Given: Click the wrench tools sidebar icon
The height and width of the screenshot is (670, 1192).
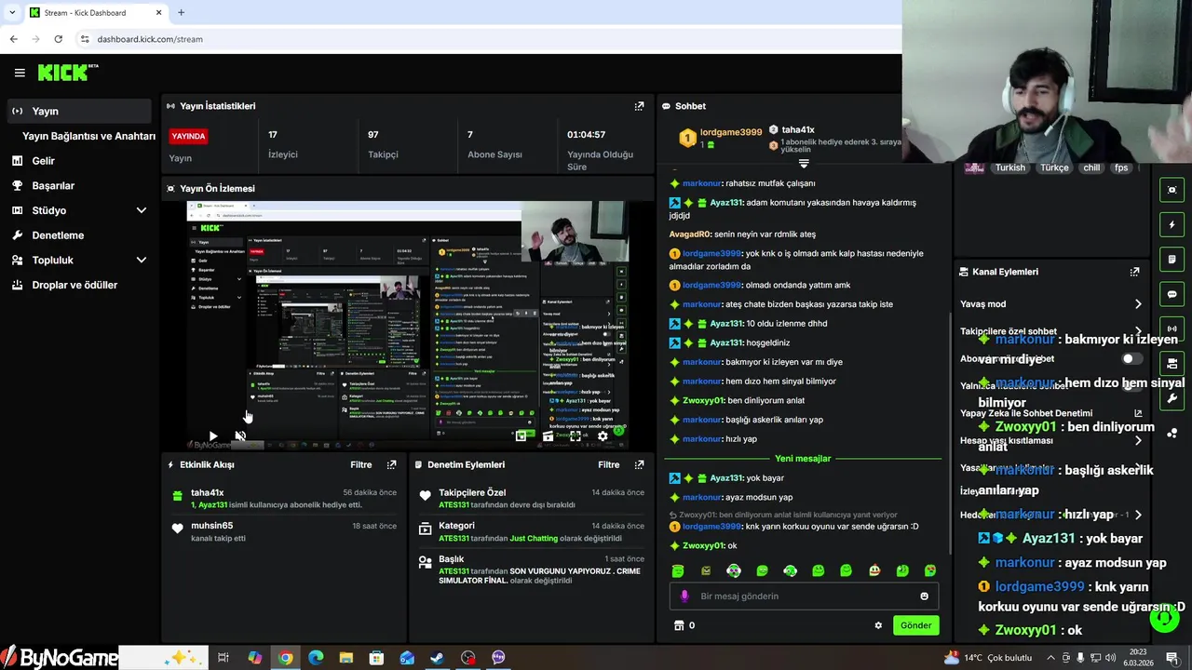Looking at the screenshot, I should (x=1172, y=398).
